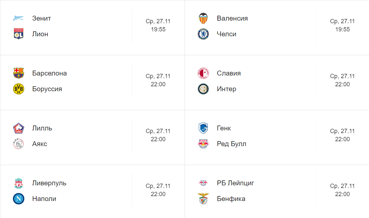369x218 pixels.
Task: Click the Зенит–Лион match time 19:55
Action: 158,29
